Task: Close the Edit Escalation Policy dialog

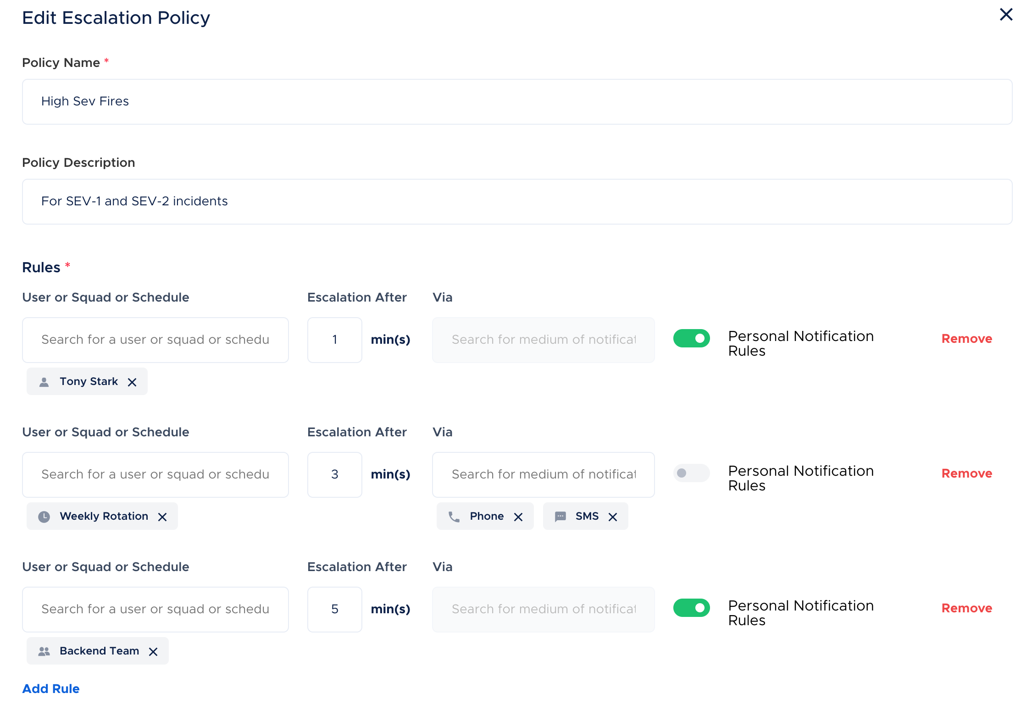Action: 1006,15
